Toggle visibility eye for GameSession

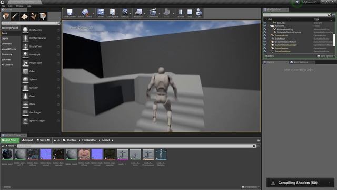pyautogui.click(x=265, y=48)
